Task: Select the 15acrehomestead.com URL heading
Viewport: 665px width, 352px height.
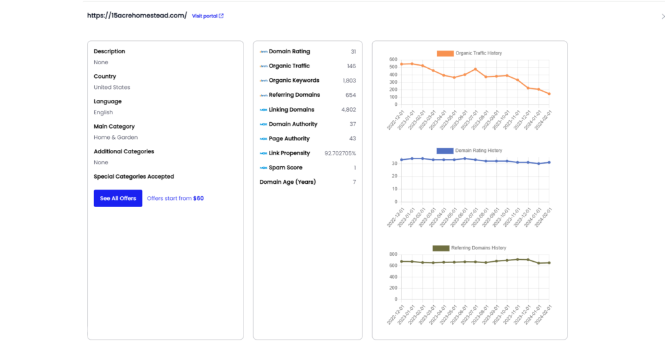Action: pos(137,16)
